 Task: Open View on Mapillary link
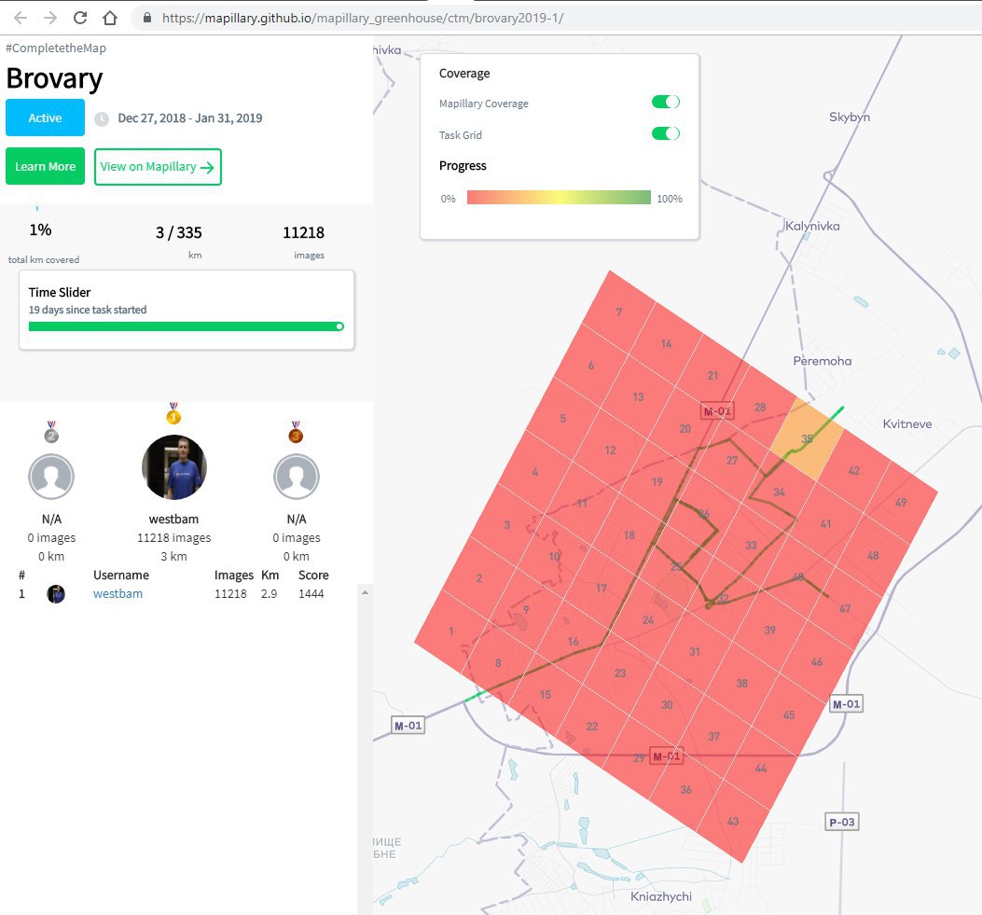158,167
